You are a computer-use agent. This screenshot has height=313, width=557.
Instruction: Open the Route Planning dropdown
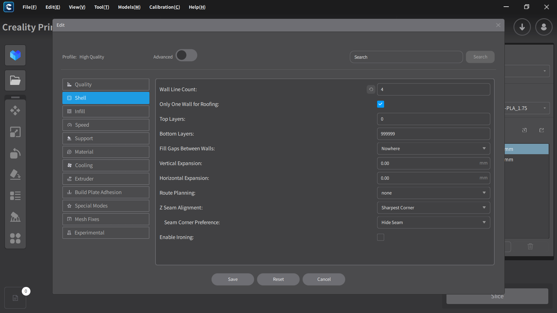tap(433, 193)
